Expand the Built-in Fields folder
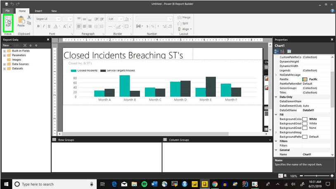336x189 pixels. (x=4, y=51)
